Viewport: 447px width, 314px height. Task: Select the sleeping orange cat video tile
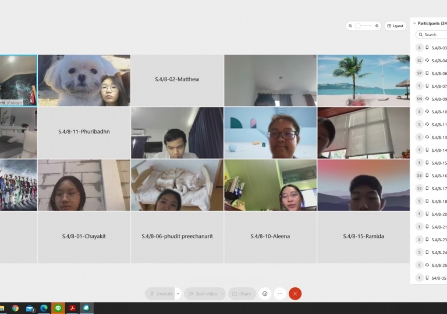click(x=177, y=185)
